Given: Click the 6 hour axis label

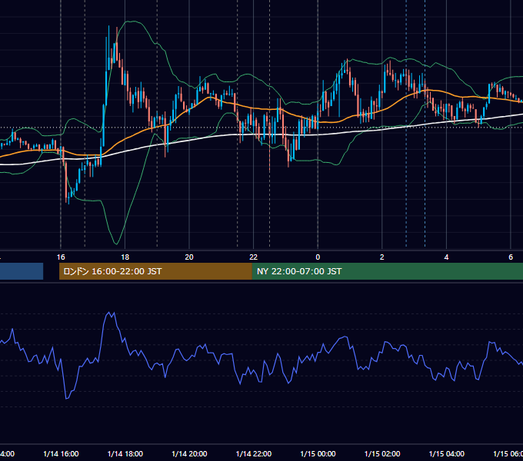Looking at the screenshot, I should coord(511,257).
